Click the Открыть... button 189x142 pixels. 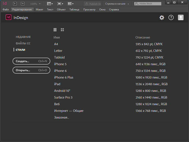click(x=31, y=70)
